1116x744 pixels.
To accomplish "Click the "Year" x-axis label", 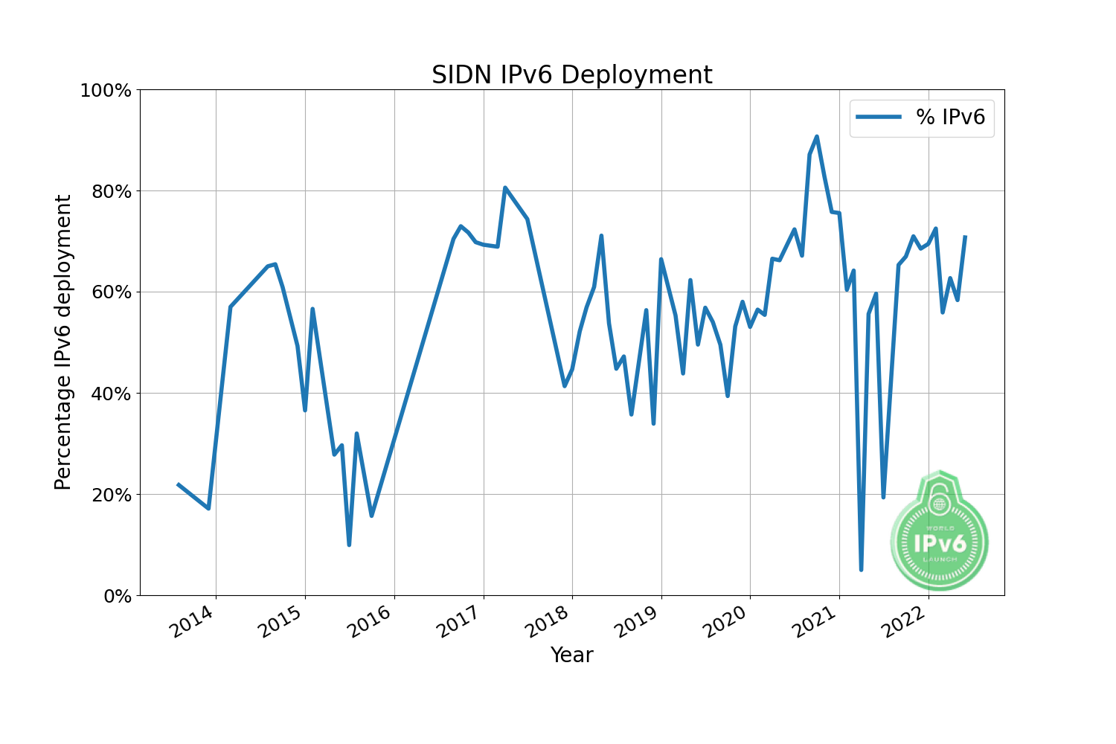I will pos(571,655).
